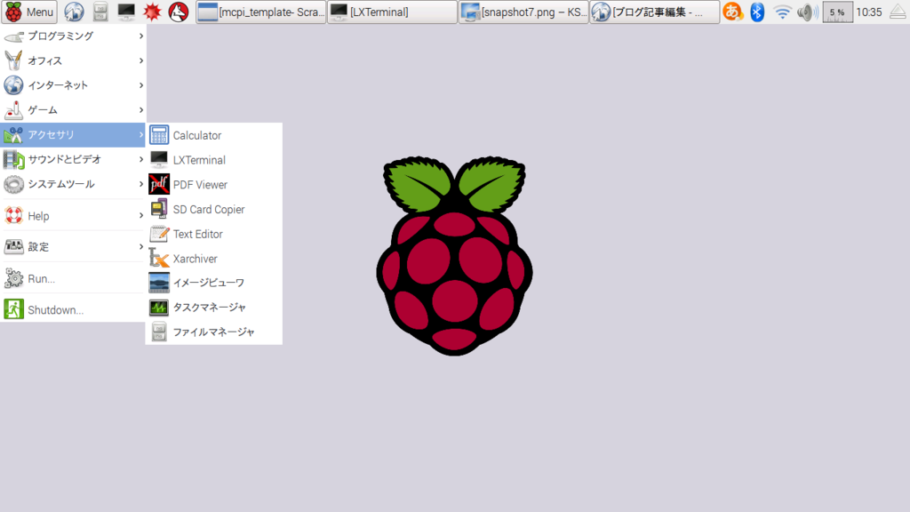Open the Bluetooth tray icon
This screenshot has width=910, height=512.
[x=757, y=12]
